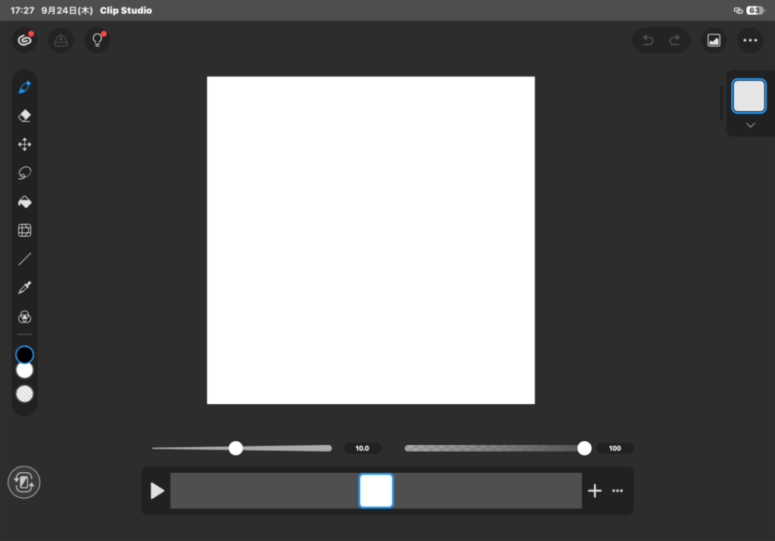Play the animation timeline
Image resolution: width=775 pixels, height=541 pixels.
(x=157, y=490)
